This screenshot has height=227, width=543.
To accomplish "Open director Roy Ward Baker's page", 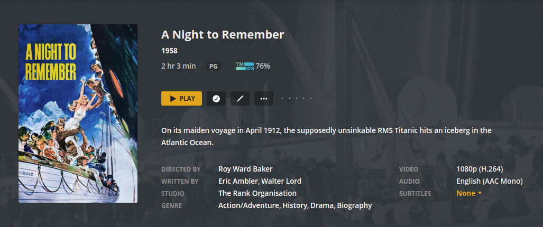I will point(245,169).
